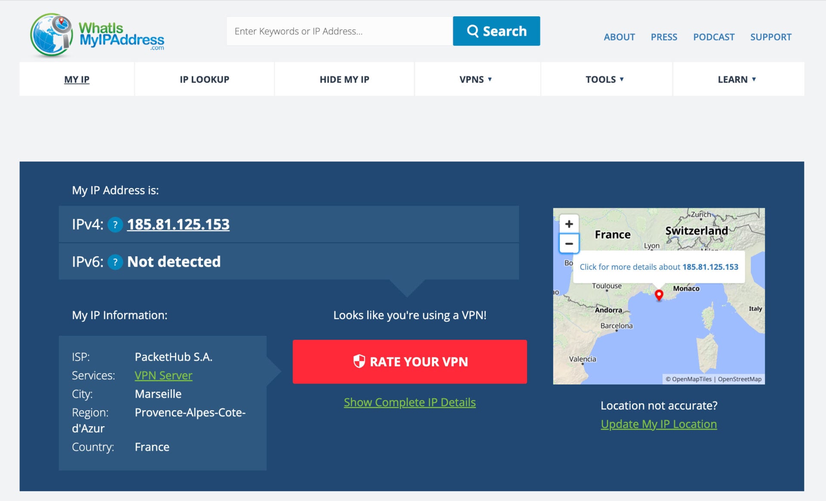Switch to the IP LOOKUP tab
Image resolution: width=826 pixels, height=501 pixels.
pyautogui.click(x=204, y=79)
